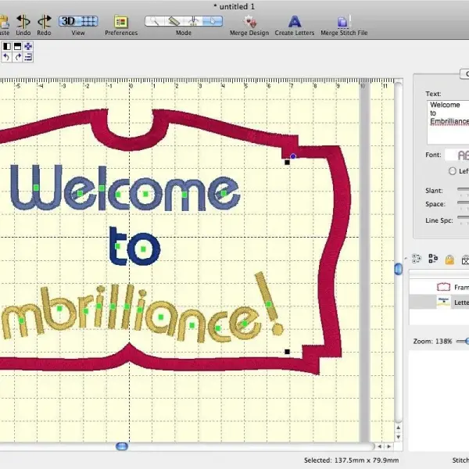
Task: Adjust the Slant slider
Action: click(x=463, y=189)
